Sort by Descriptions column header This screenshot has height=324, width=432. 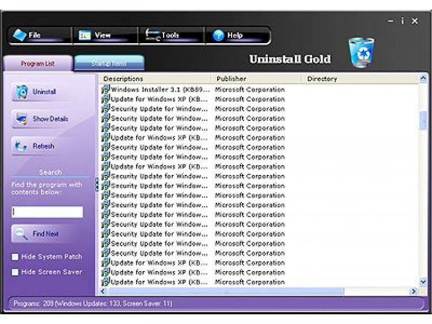(156, 79)
